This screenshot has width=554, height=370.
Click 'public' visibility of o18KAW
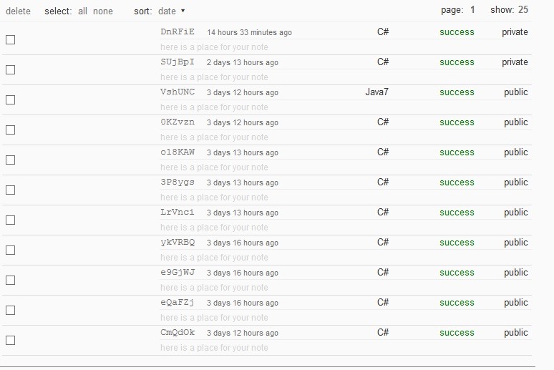click(x=516, y=152)
